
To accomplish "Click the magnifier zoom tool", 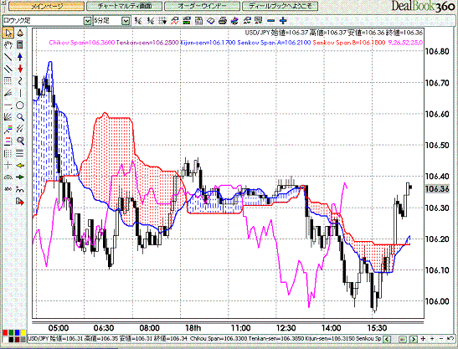I will tap(20, 117).
